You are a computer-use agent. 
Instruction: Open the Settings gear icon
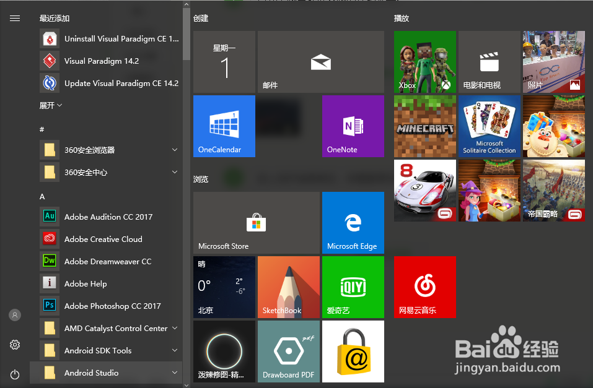tap(15, 345)
